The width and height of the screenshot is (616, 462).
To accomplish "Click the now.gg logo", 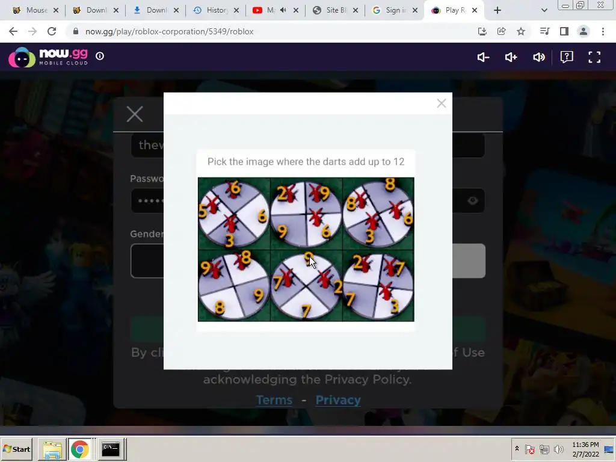I will [48, 57].
